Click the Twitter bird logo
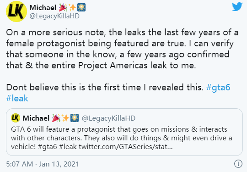Viewport: 247px width, 172px height. (237, 6)
